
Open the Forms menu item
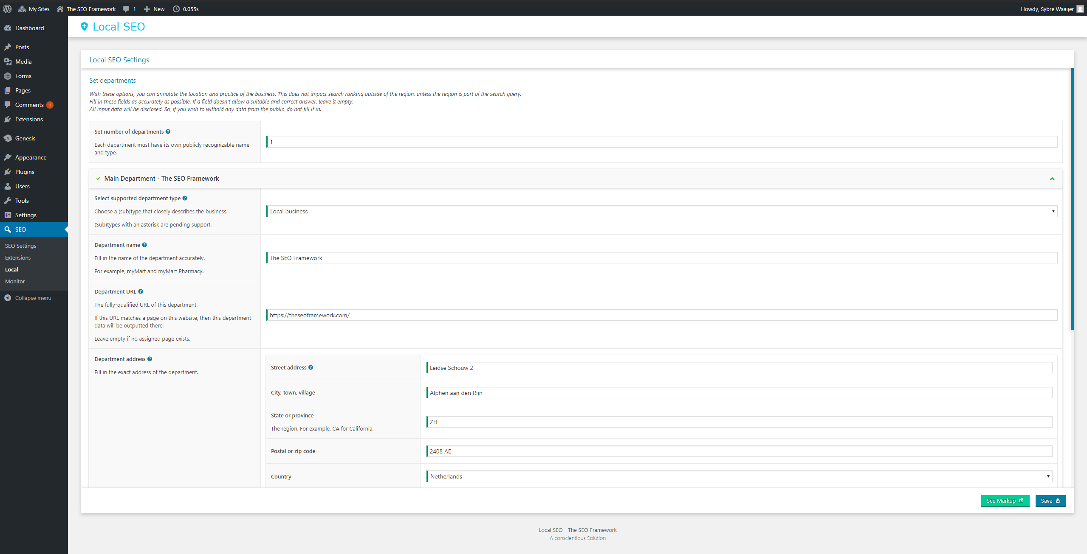[x=34, y=76]
